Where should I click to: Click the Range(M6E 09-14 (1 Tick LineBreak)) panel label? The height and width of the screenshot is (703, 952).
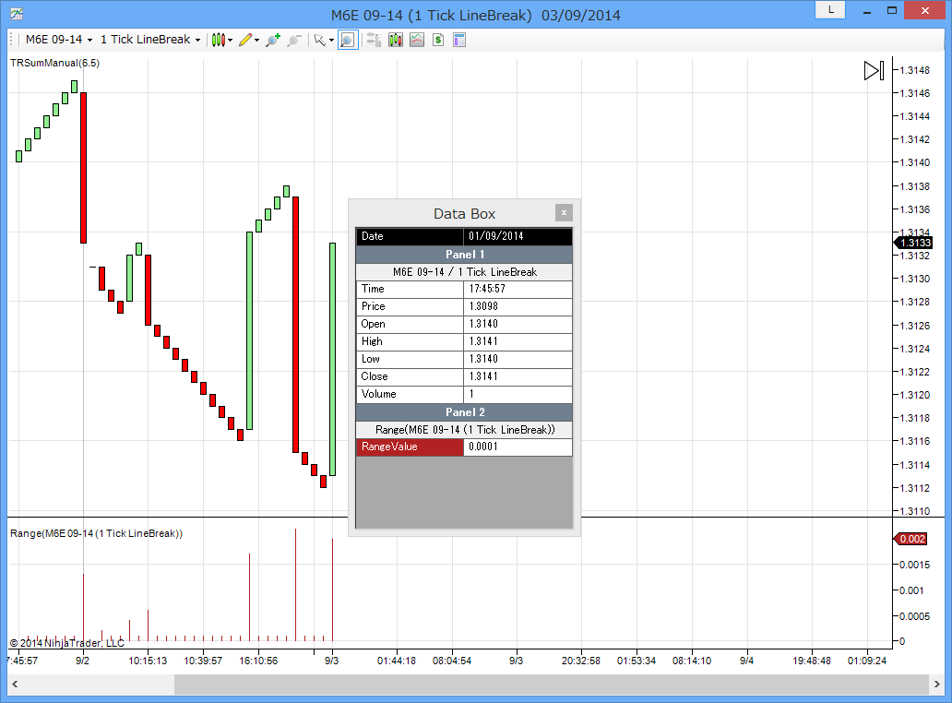[x=97, y=533]
